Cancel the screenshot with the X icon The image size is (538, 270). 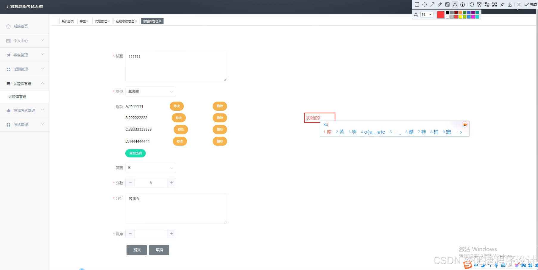[x=519, y=4]
